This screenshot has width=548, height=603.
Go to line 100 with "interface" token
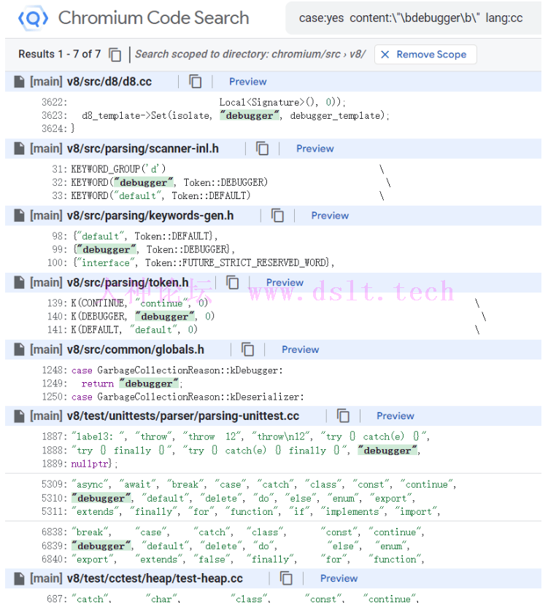[x=57, y=262]
